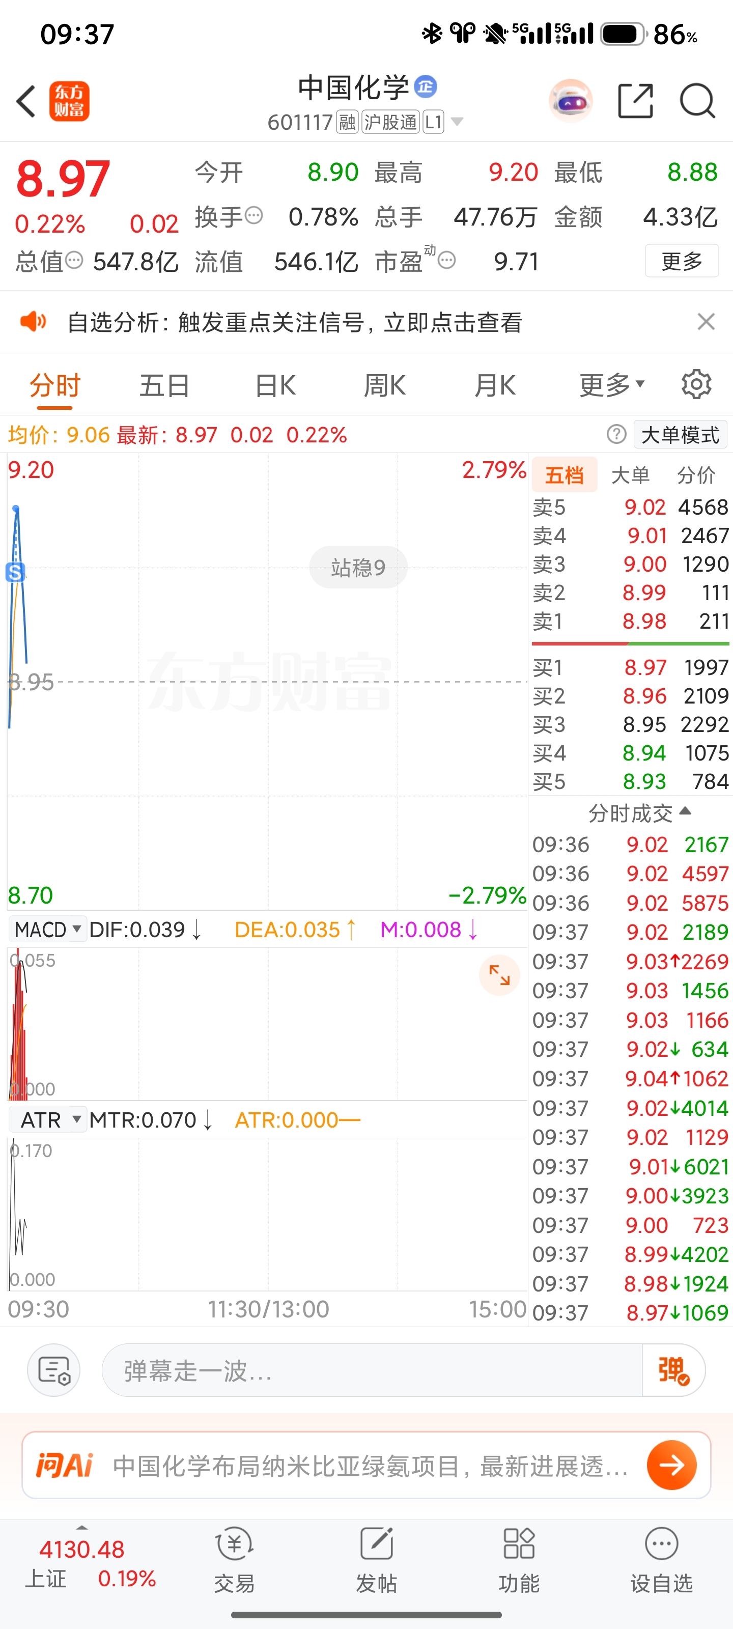Tap 上证 4130.48 index value
The width and height of the screenshot is (733, 1629).
pos(81,1549)
